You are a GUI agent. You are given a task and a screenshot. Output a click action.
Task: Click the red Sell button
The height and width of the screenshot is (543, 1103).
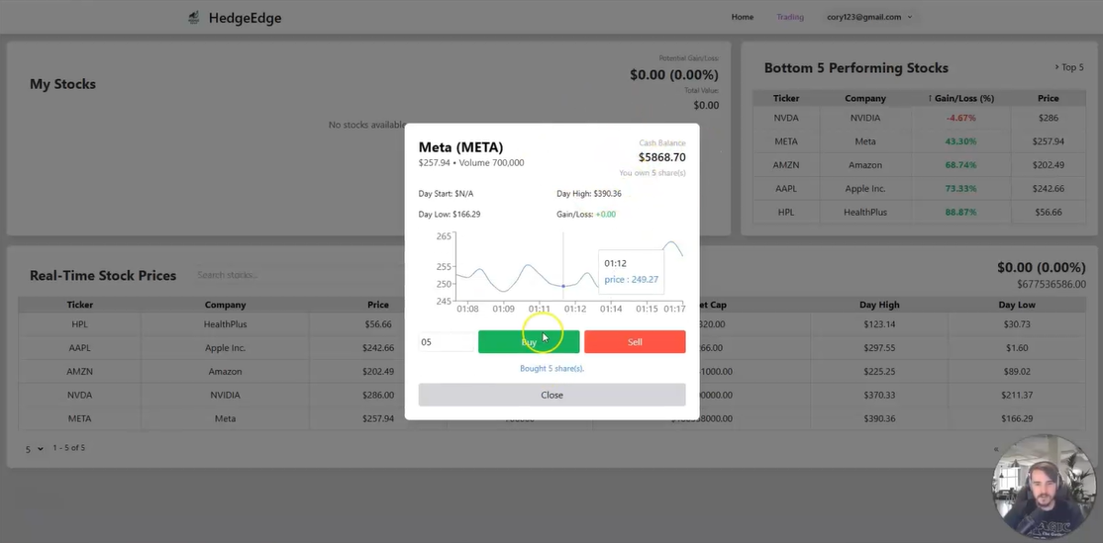coord(635,342)
